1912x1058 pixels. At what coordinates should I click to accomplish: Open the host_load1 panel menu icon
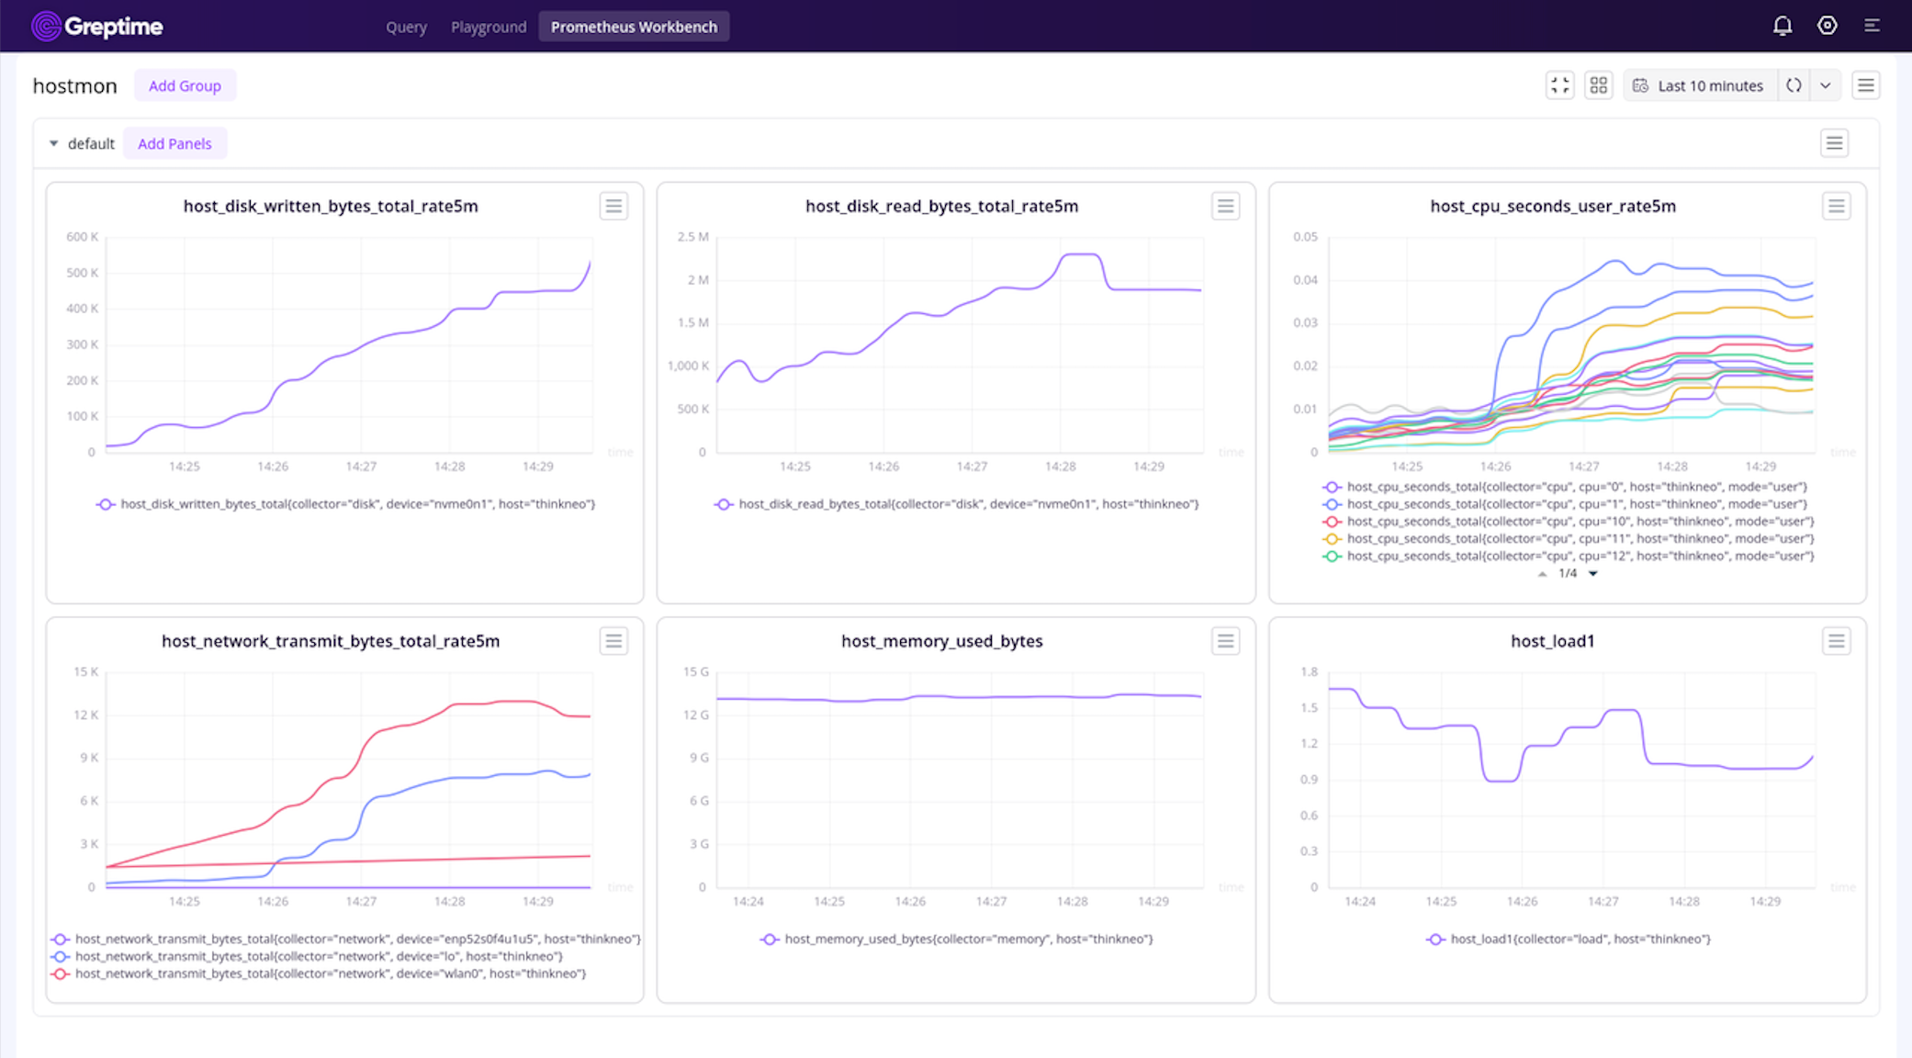[x=1837, y=641]
